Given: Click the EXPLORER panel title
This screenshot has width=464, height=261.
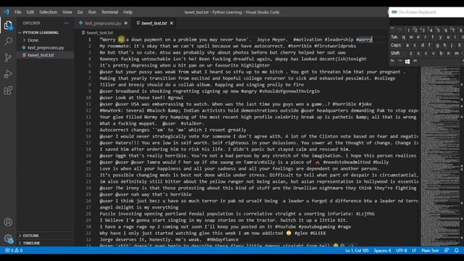Looking at the screenshot, I should pos(32,23).
